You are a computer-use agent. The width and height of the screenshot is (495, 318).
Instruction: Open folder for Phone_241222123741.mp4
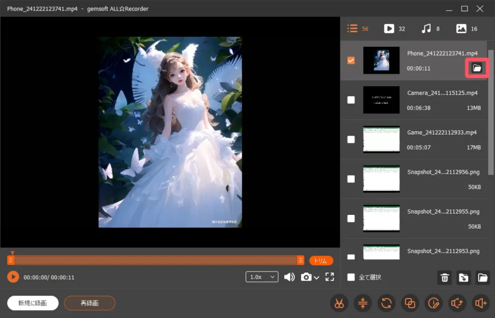pyautogui.click(x=477, y=68)
